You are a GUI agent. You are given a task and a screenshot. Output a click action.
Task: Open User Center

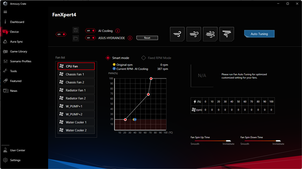tap(18, 150)
